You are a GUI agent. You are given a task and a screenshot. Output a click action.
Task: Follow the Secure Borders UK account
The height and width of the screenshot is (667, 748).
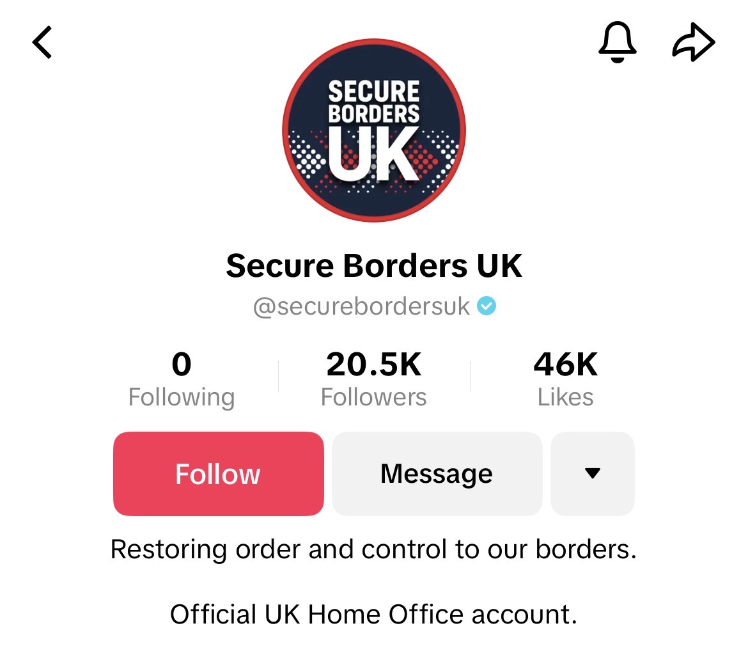(x=219, y=474)
